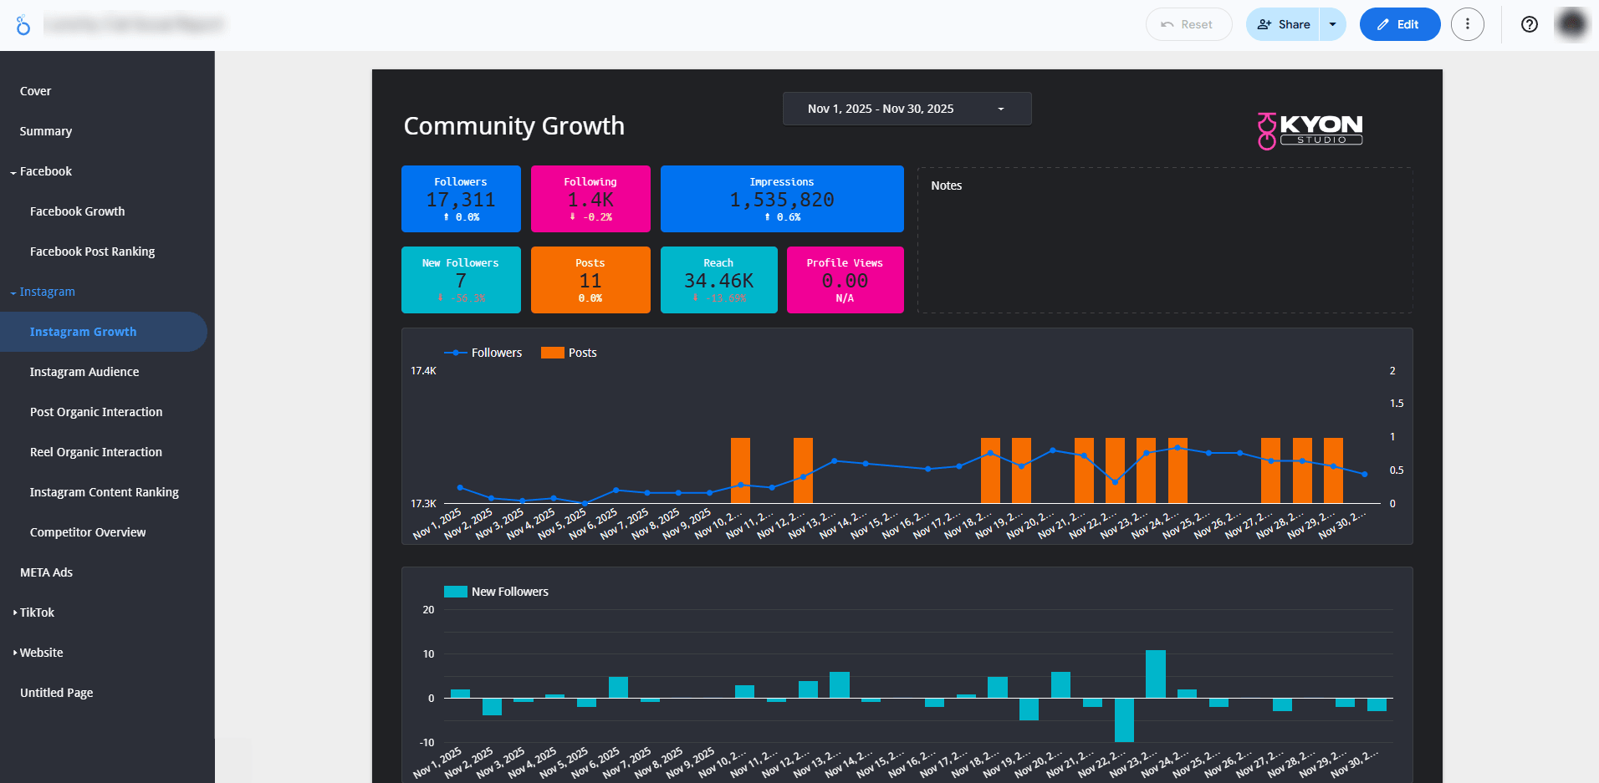Select the Instagram Growth page
This screenshot has height=783, width=1599.
pyautogui.click(x=104, y=332)
